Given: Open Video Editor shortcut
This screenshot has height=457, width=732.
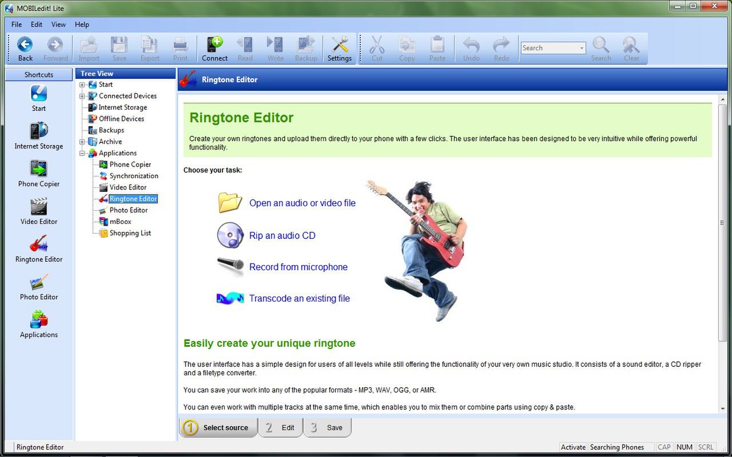Looking at the screenshot, I should click(39, 211).
